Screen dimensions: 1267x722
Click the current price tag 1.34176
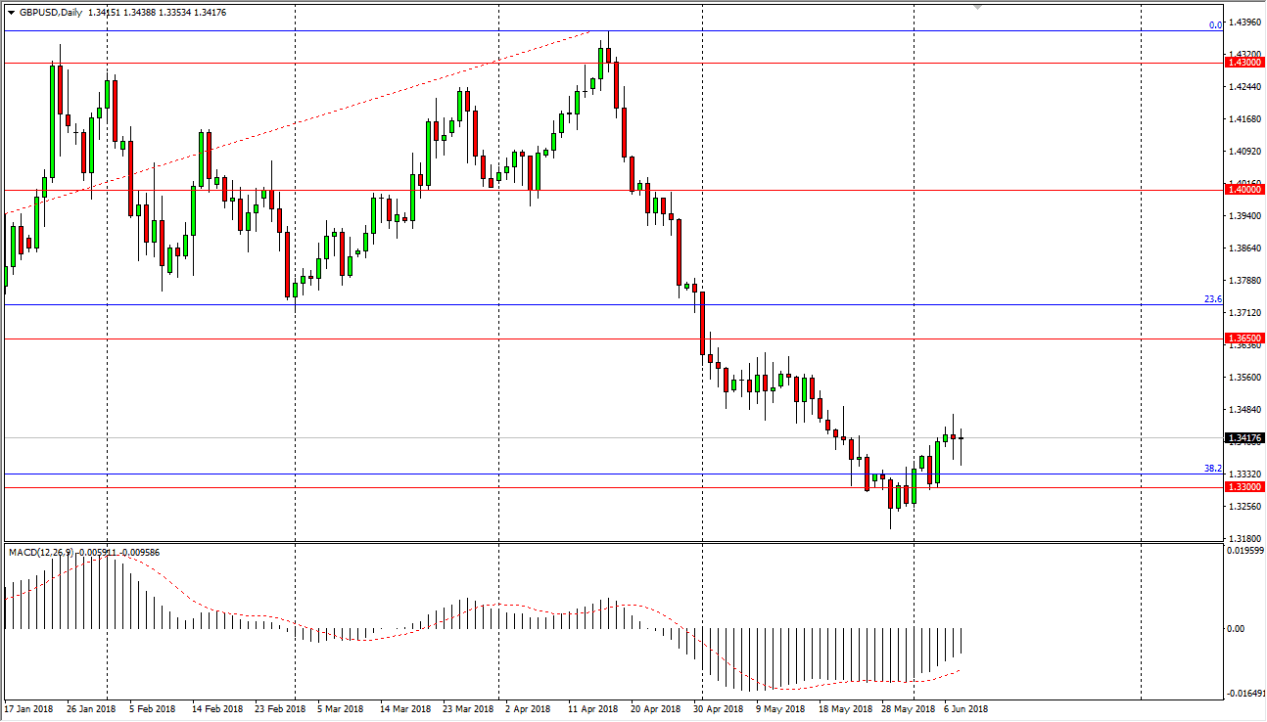[x=1244, y=439]
